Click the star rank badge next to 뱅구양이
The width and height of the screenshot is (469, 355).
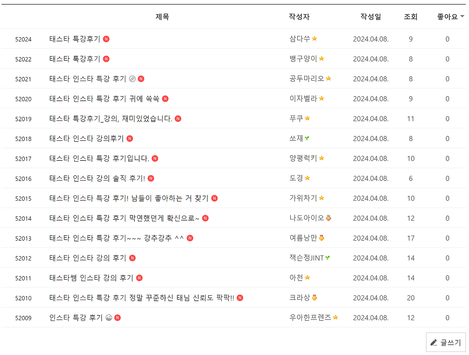pyautogui.click(x=322, y=58)
